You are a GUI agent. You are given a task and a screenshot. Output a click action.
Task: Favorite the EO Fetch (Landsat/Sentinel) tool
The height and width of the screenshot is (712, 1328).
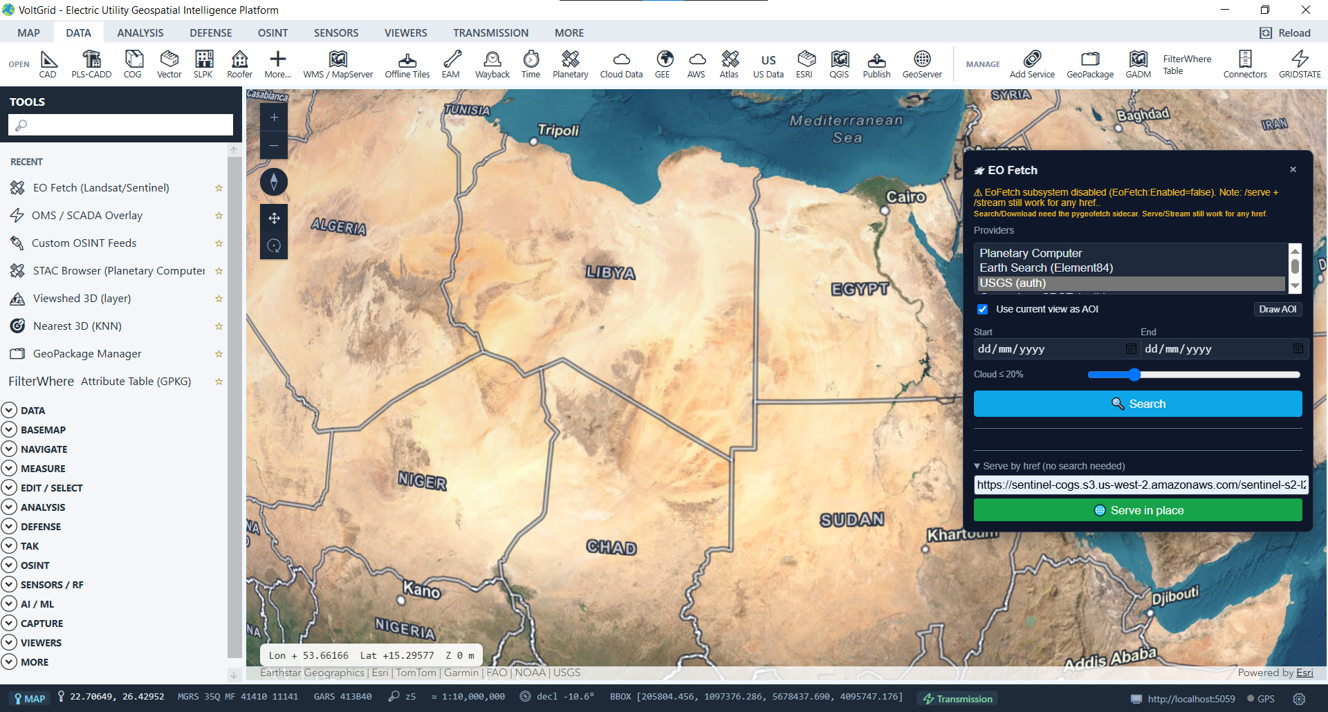coord(219,188)
